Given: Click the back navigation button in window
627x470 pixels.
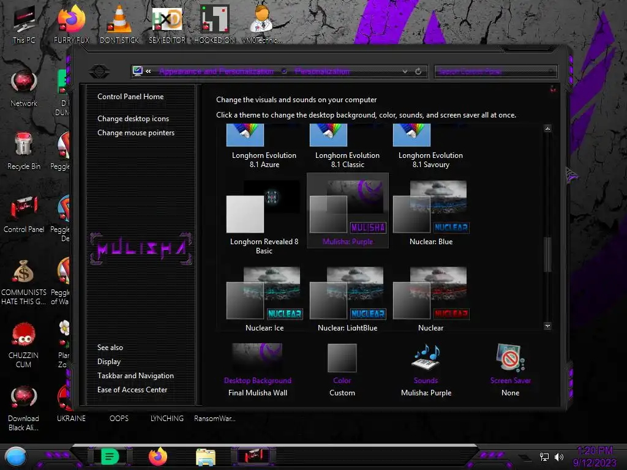Looking at the screenshot, I should (99, 72).
